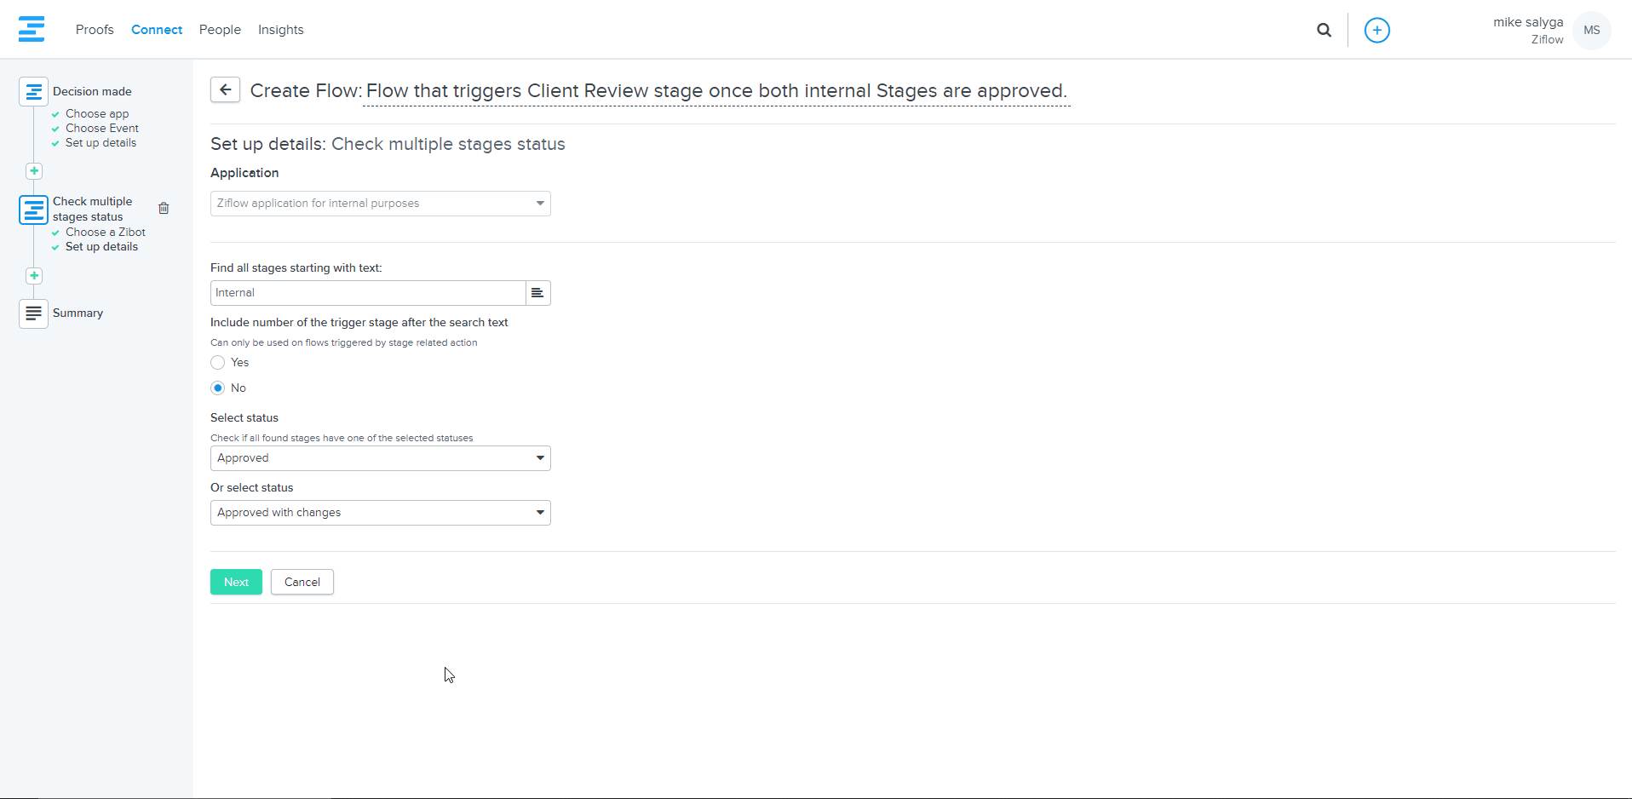The image size is (1632, 799).
Task: Open the variable picker icon beside Internal field
Action: coord(537,293)
